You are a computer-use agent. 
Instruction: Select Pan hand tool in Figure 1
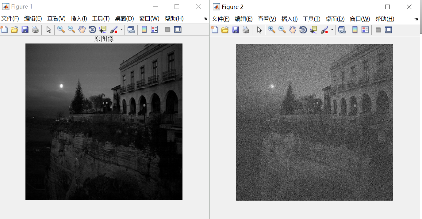pos(82,30)
